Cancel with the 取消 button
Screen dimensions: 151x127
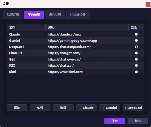point(138,121)
